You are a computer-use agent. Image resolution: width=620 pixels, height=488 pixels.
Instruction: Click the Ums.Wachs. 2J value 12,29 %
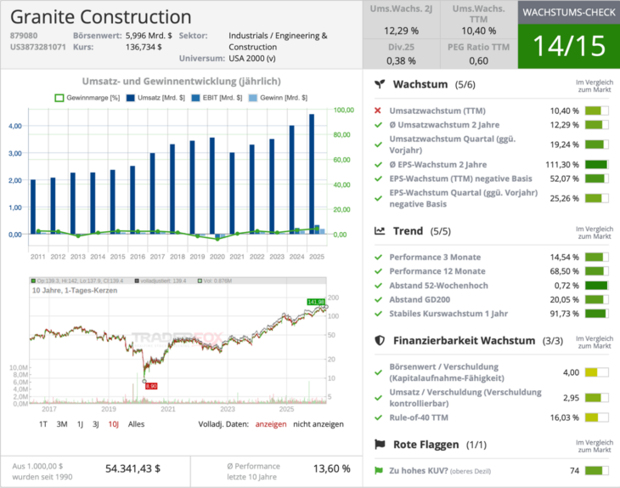pos(402,31)
